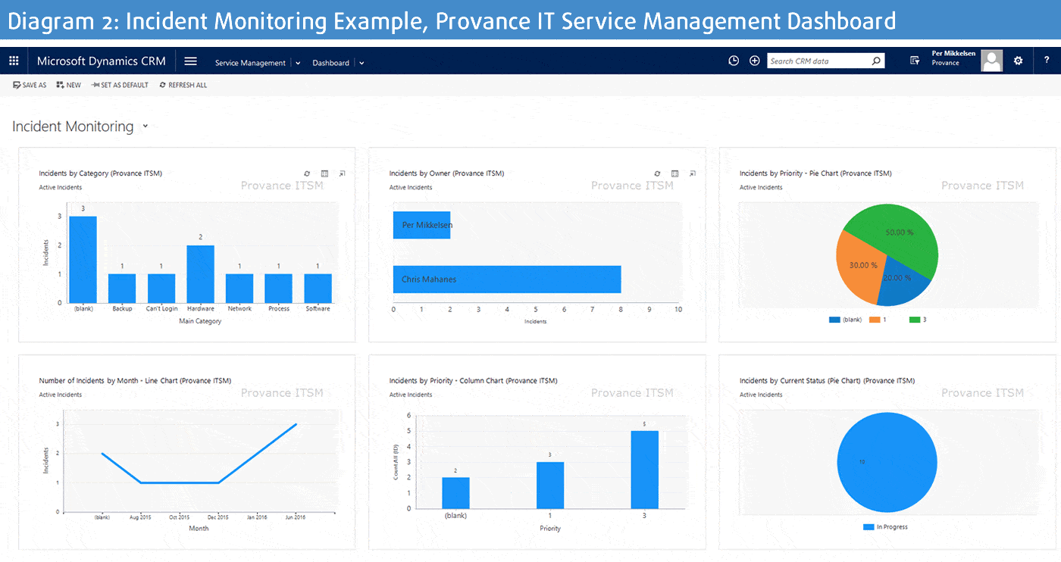Click the search magnifier icon
The width and height of the screenshot is (1061, 562).
pos(877,61)
